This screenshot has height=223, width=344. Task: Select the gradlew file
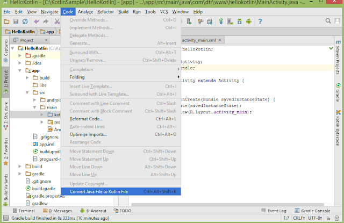[x=37, y=204]
